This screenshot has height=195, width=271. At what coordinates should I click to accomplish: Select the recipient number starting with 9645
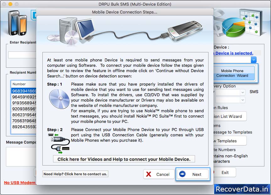pyautogui.click(x=24, y=97)
